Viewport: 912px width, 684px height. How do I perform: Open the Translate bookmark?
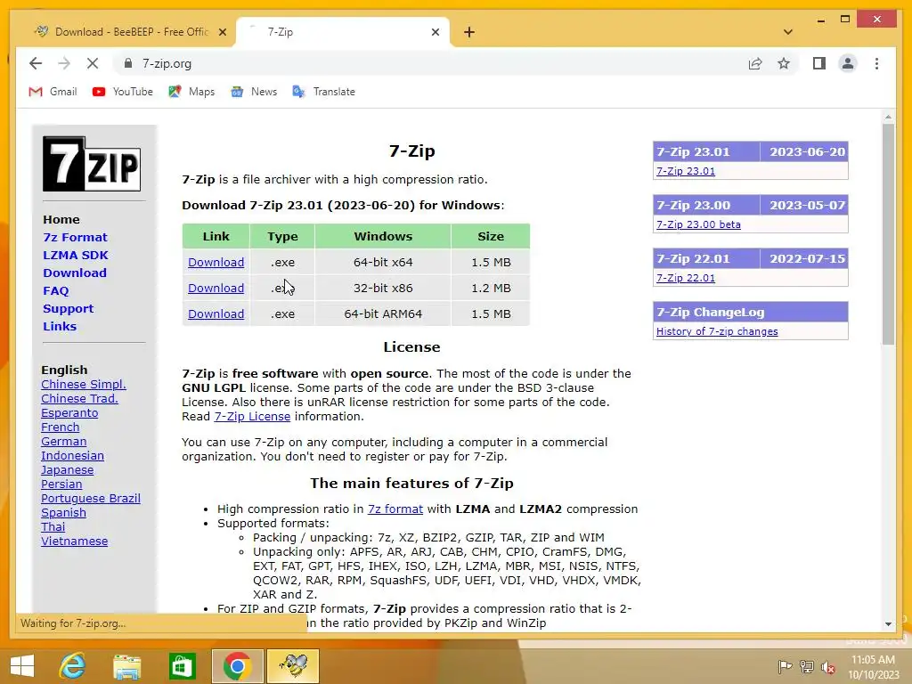pos(323,92)
